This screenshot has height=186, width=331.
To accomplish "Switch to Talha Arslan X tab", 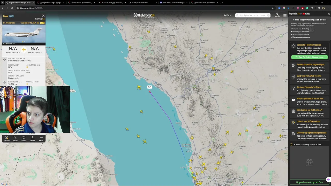I will point(81,3).
